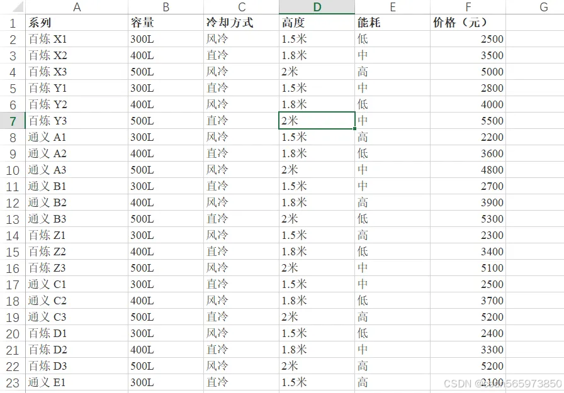Select the cell 通义 B2
564x393 pixels.
click(x=77, y=202)
